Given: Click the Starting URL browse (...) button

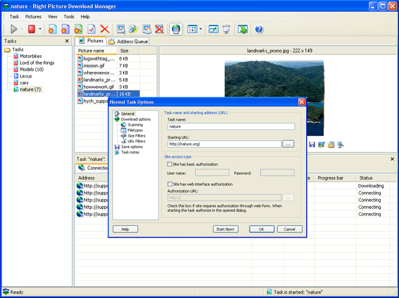Looking at the screenshot, I should pyautogui.click(x=288, y=144).
